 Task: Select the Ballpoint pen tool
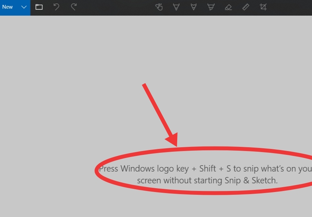176,7
